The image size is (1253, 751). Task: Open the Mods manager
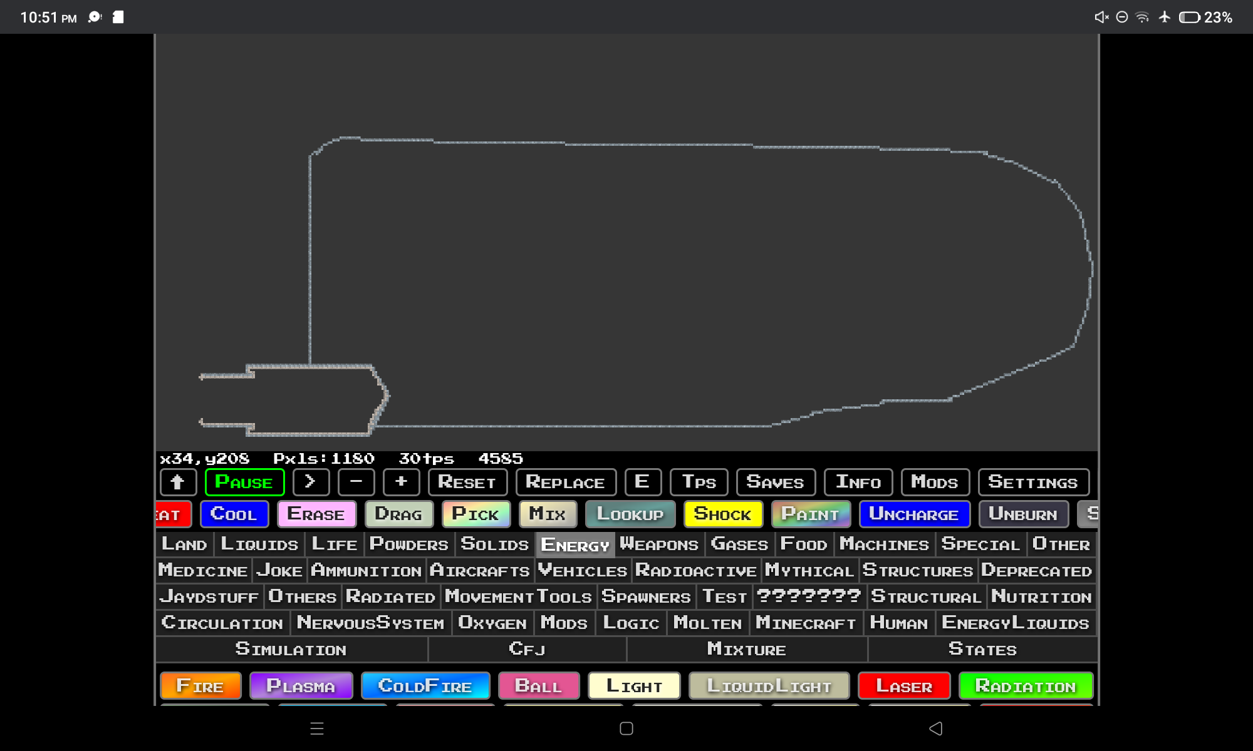[x=934, y=483]
